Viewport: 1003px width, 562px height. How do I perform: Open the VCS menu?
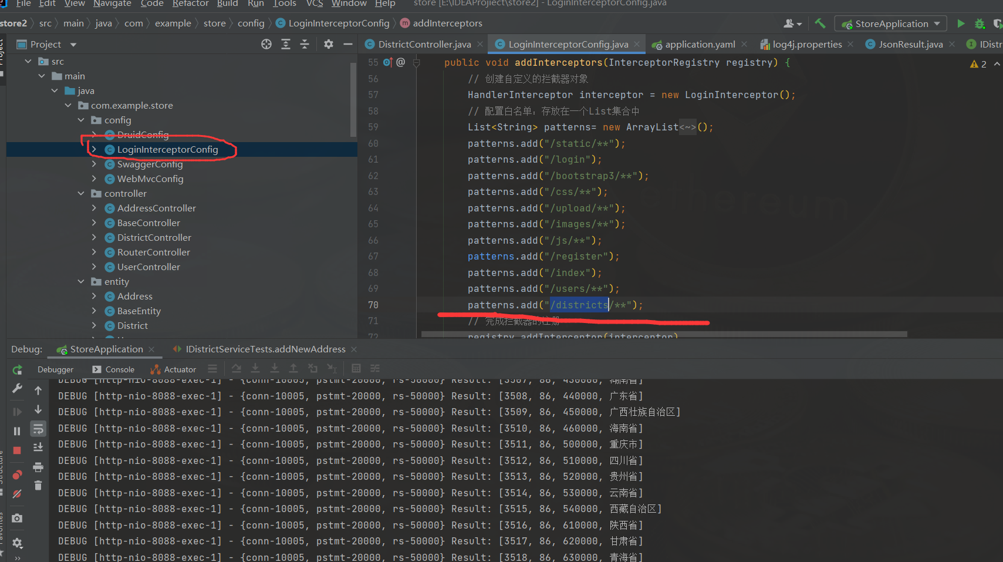pyautogui.click(x=315, y=4)
